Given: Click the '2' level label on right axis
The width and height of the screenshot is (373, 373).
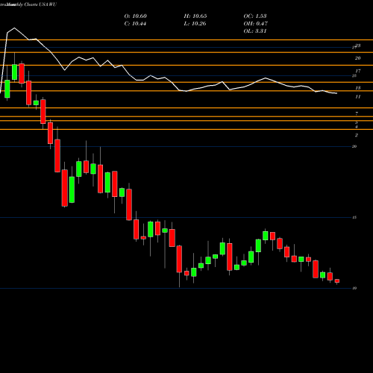Looking at the screenshot, I should click(357, 135).
